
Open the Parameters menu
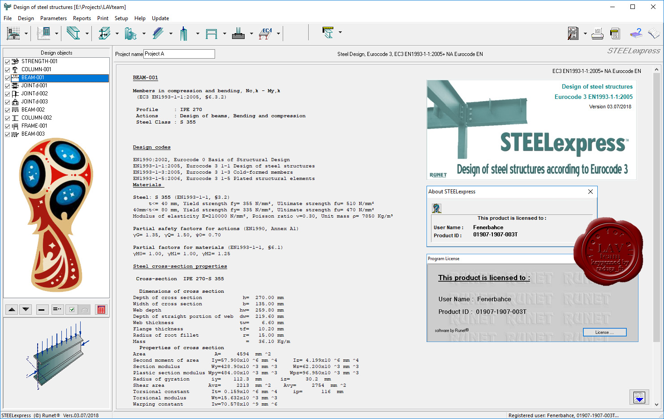tap(53, 18)
